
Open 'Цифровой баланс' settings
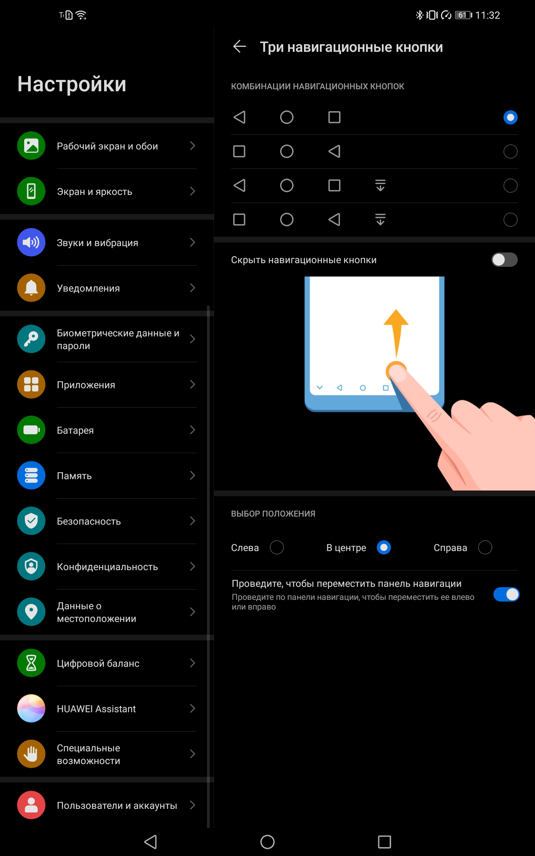click(x=107, y=663)
